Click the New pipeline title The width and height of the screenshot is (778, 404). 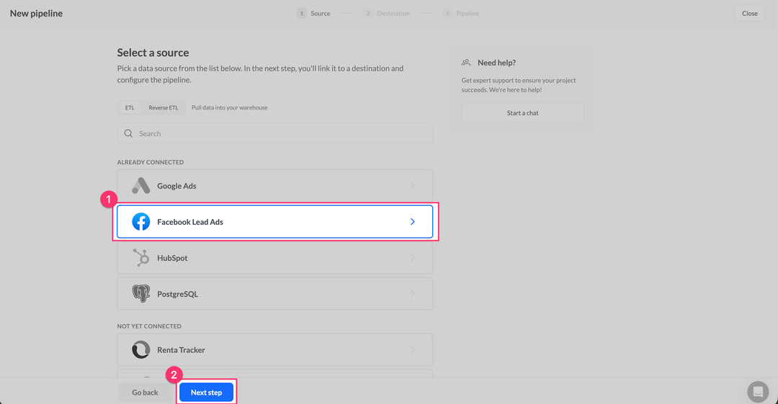pyautogui.click(x=36, y=14)
